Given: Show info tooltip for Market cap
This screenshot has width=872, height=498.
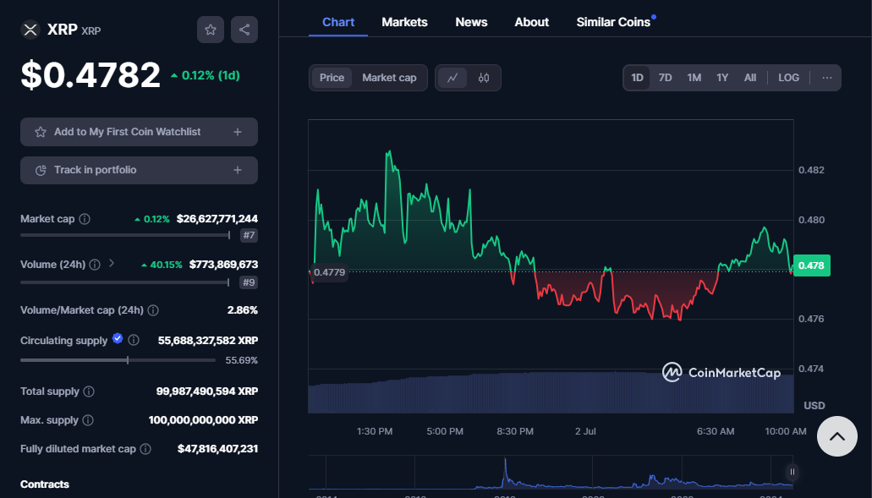Looking at the screenshot, I should pyautogui.click(x=85, y=219).
